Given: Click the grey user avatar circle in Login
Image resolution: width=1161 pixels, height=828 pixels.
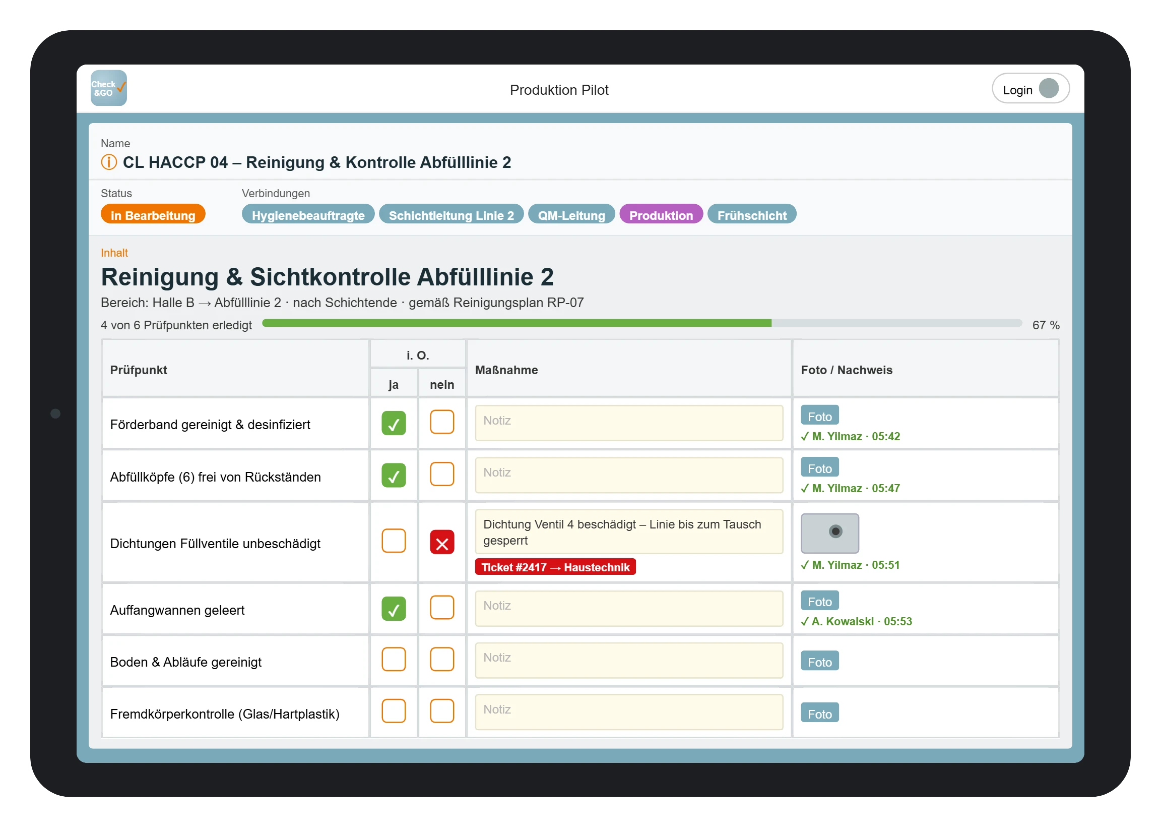Looking at the screenshot, I should 1049,89.
